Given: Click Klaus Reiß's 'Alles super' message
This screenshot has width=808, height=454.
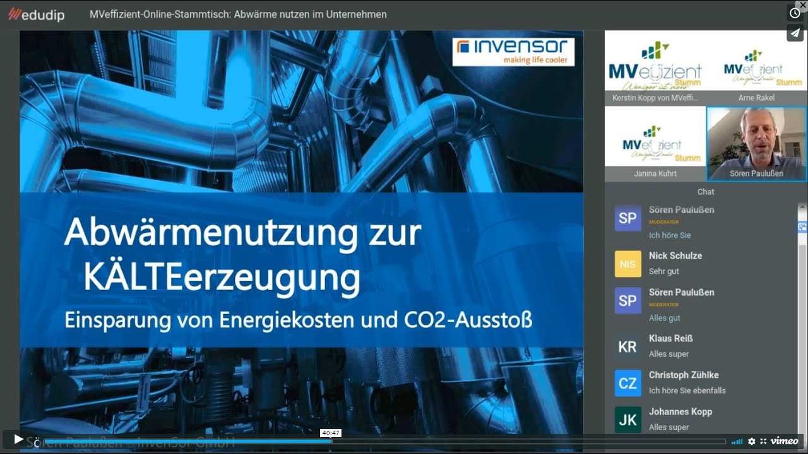Looking at the screenshot, I should pyautogui.click(x=668, y=354).
